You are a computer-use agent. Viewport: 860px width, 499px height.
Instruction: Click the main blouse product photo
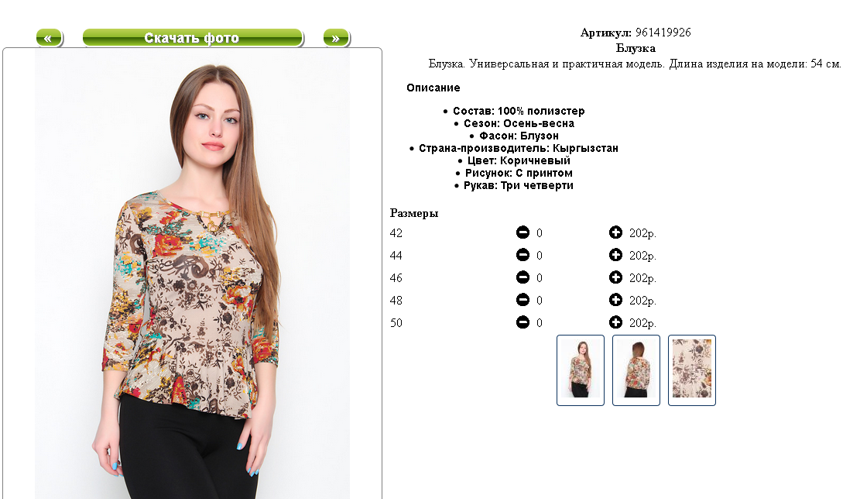point(193,274)
